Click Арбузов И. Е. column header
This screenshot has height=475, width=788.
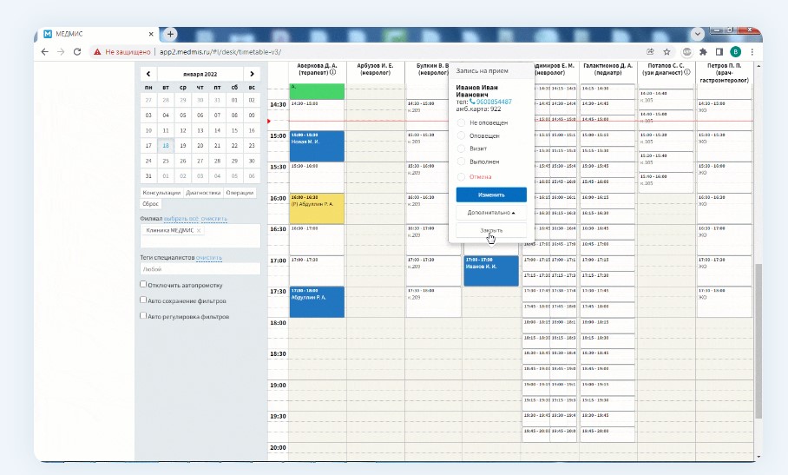[375, 69]
